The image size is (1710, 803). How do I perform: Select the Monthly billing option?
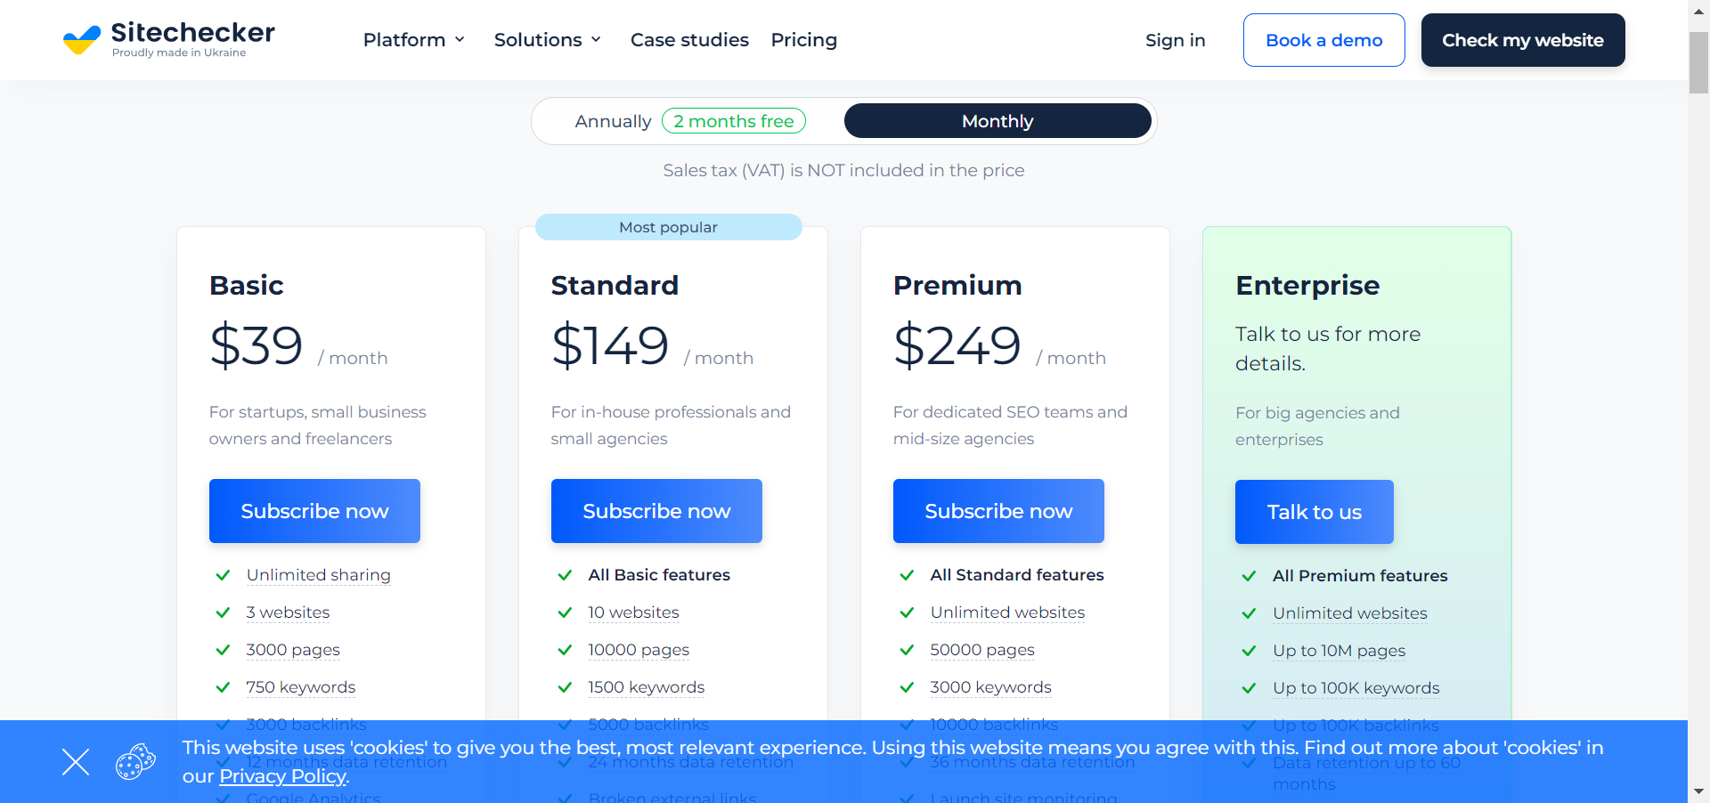[997, 121]
